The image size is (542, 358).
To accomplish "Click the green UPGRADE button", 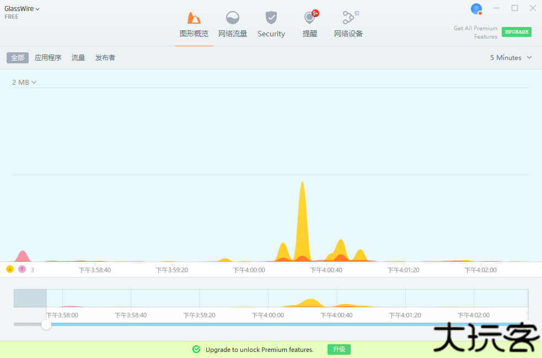I will click(517, 32).
